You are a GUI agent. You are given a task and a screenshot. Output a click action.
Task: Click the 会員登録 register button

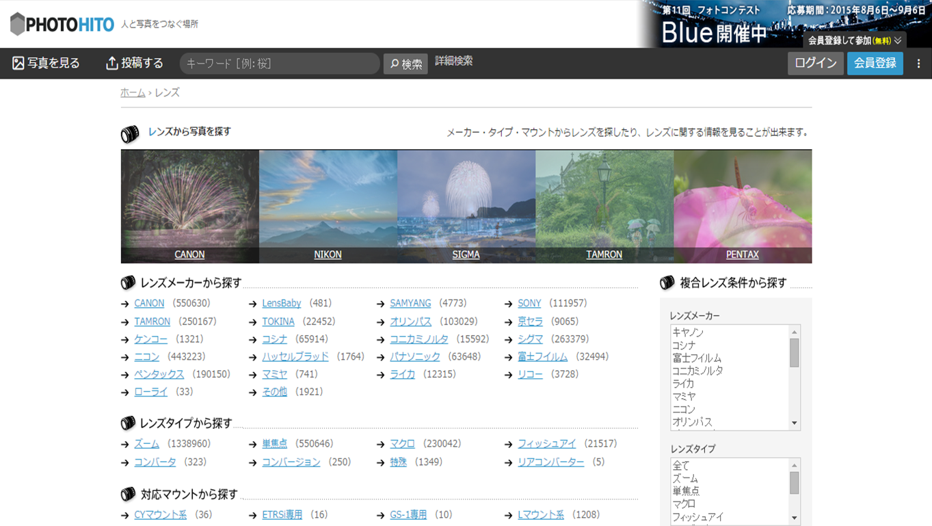(x=875, y=64)
